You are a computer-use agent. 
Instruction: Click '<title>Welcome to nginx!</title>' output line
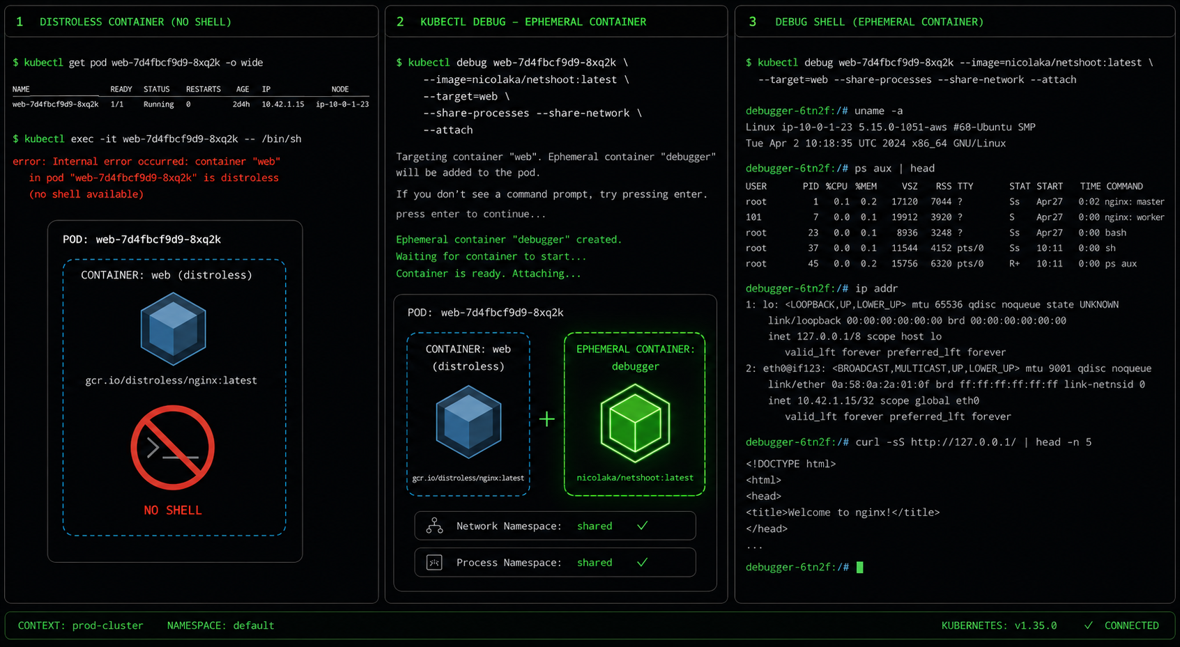point(843,513)
